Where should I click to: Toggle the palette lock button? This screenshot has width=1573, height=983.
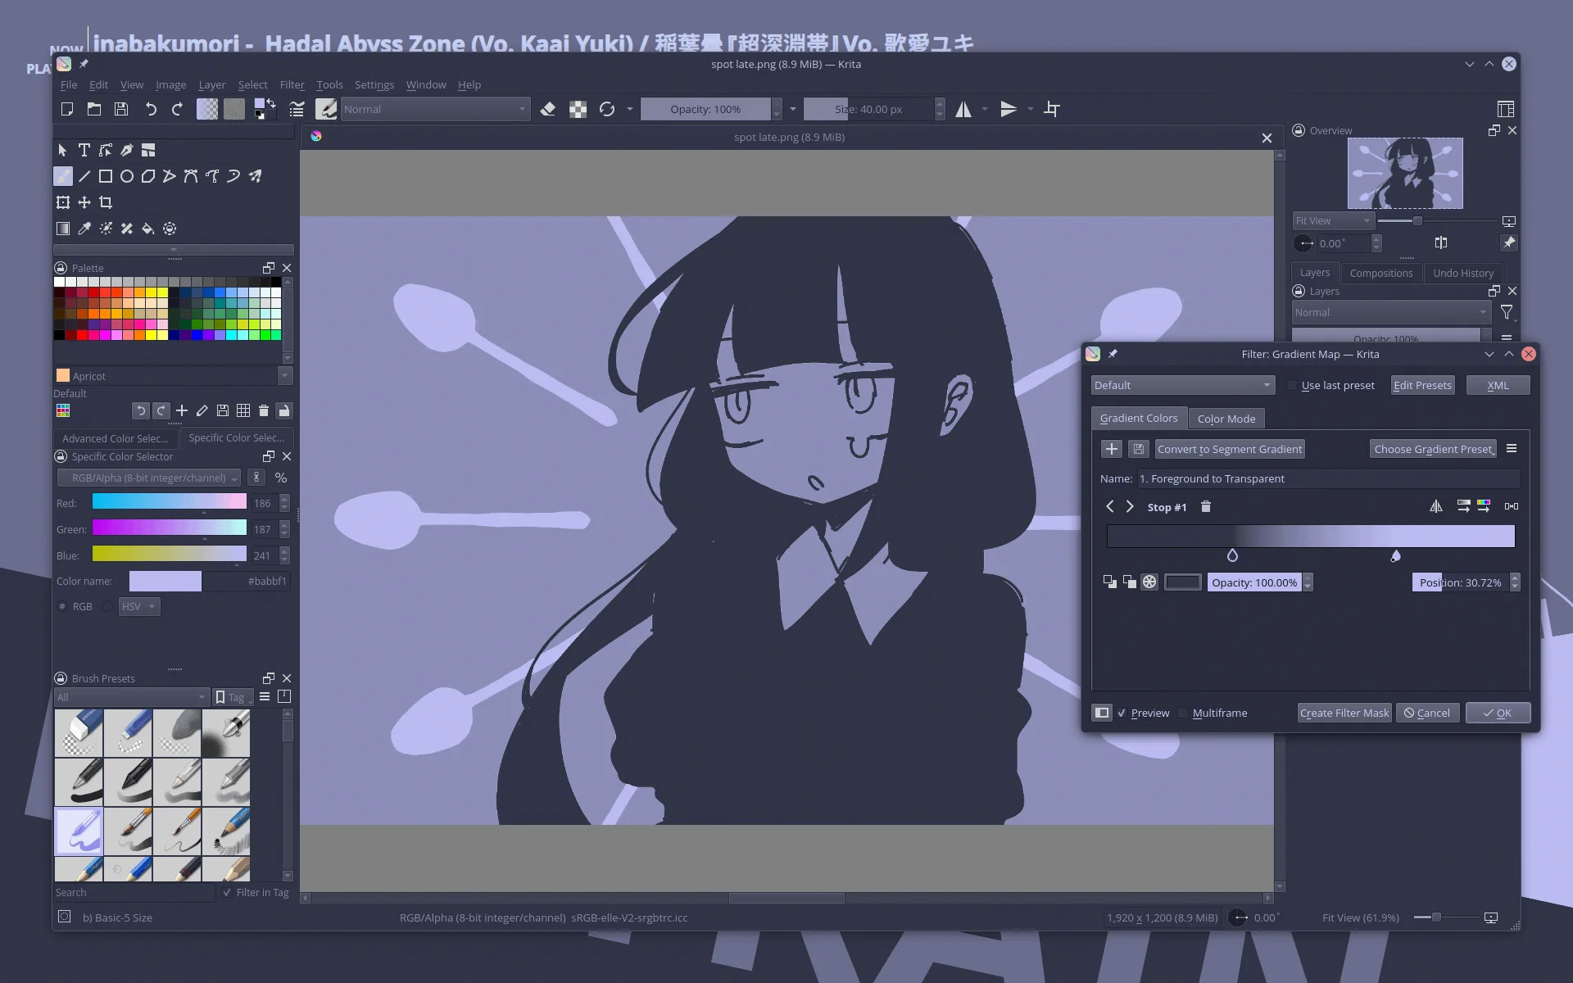[283, 410]
